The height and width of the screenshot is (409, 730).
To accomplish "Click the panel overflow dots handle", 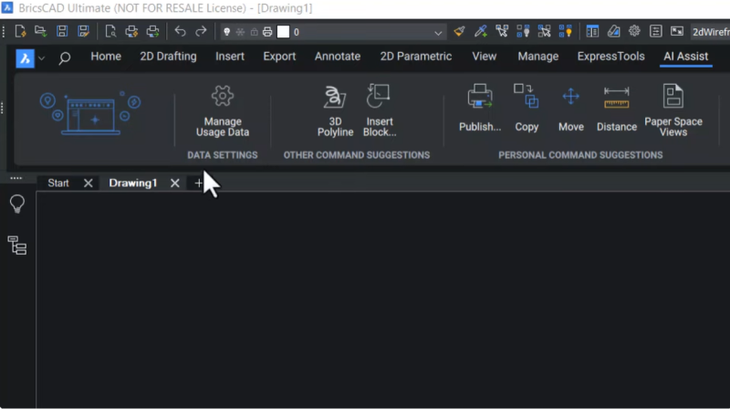I will [x=16, y=178].
